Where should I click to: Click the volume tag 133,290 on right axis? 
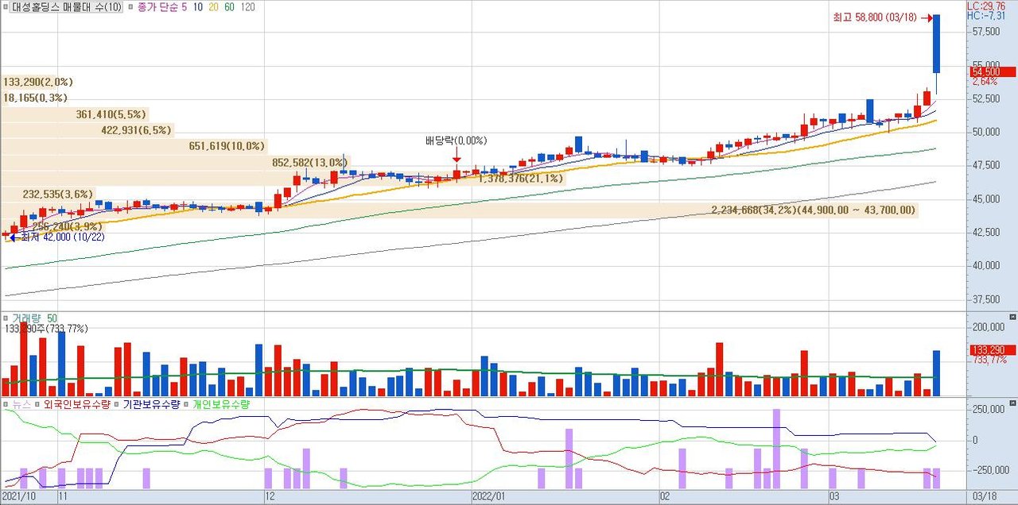(992, 349)
